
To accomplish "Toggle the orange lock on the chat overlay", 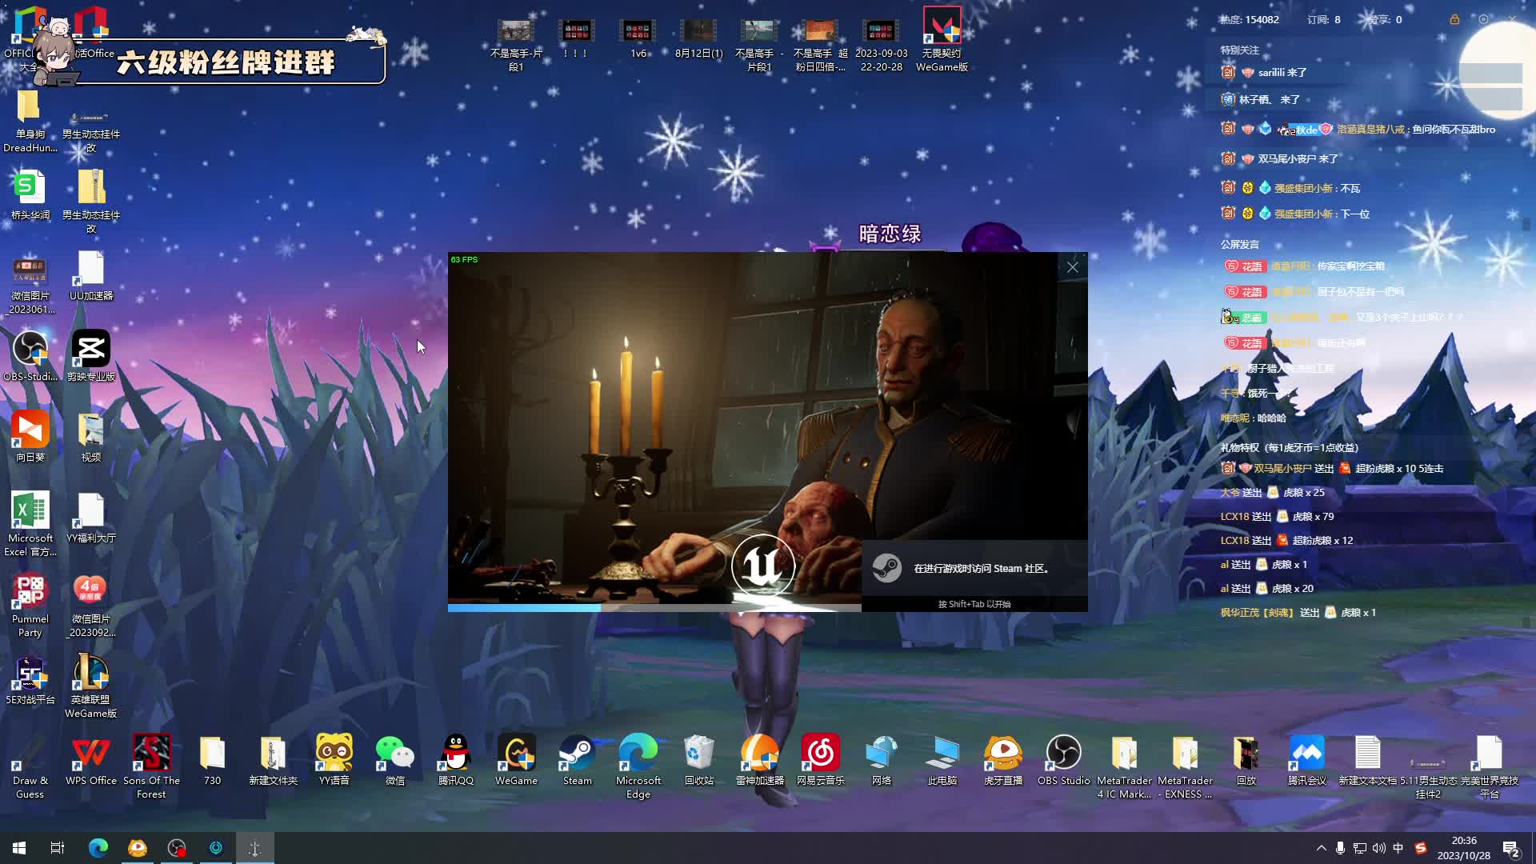I will tap(1454, 19).
